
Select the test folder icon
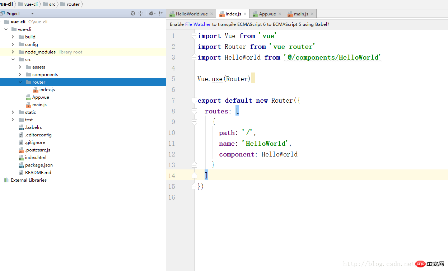[21, 120]
